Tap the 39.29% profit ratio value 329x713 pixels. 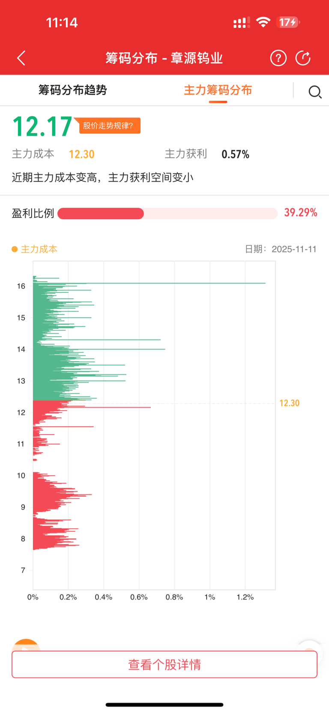pos(300,213)
